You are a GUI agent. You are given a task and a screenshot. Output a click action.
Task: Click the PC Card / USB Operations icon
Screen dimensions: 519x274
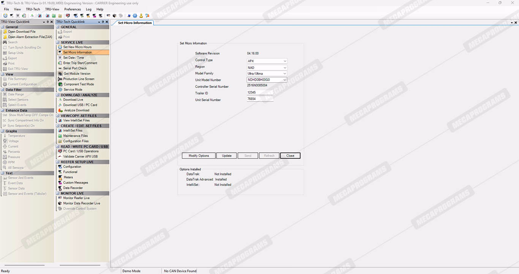tap(60, 151)
